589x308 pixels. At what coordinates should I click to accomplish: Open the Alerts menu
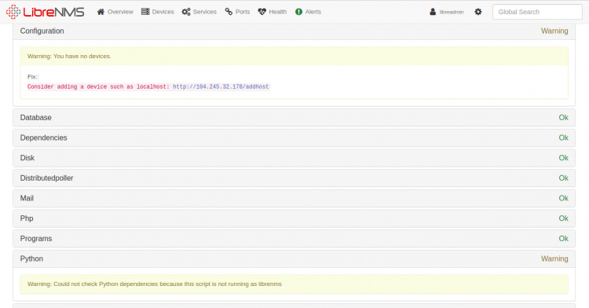(x=308, y=12)
